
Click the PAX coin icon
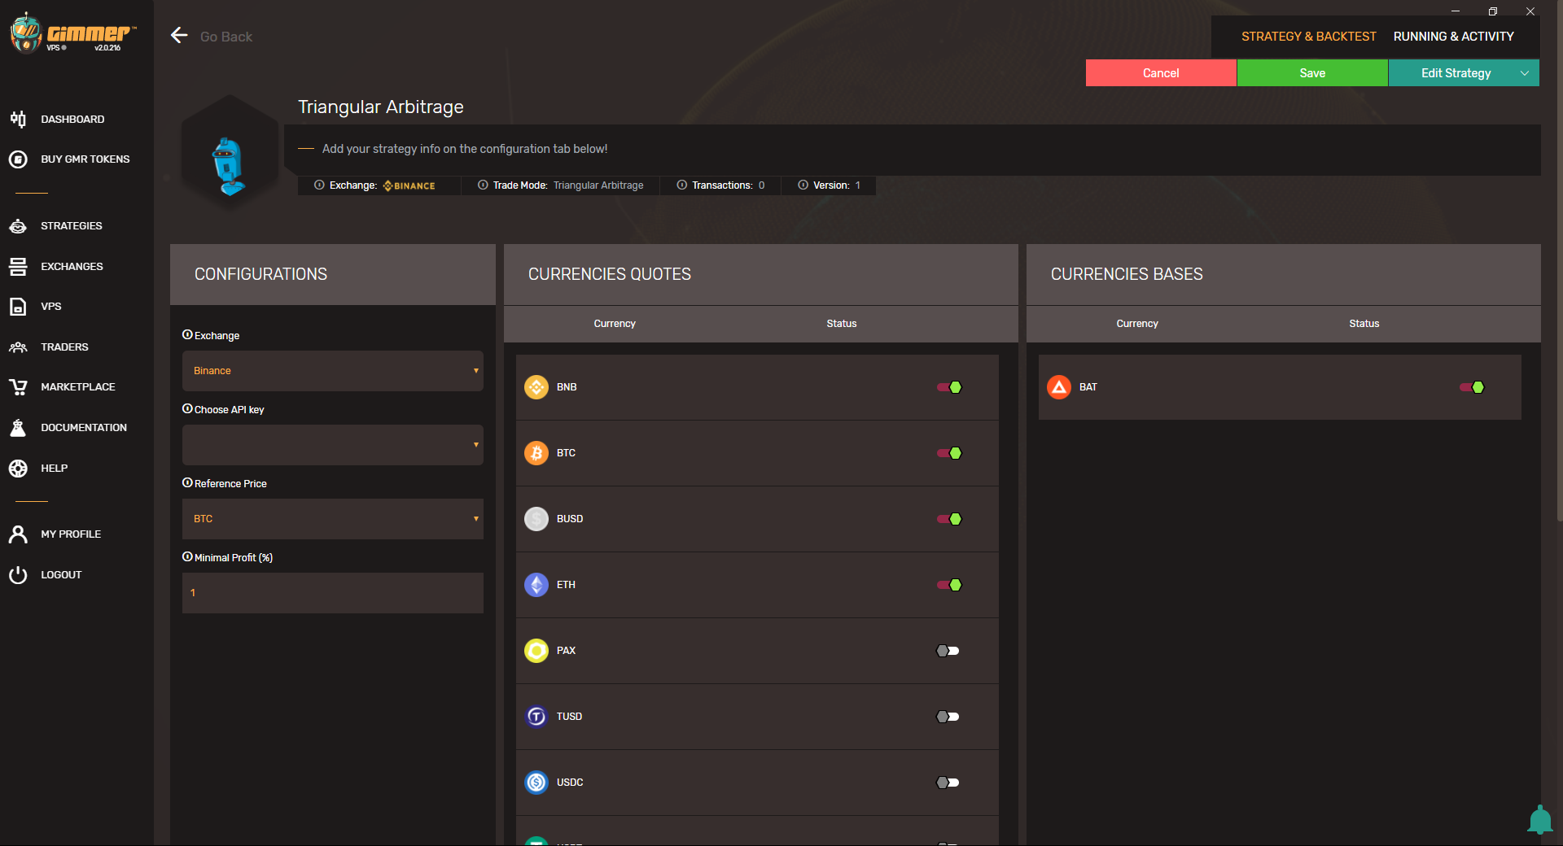pyautogui.click(x=536, y=651)
